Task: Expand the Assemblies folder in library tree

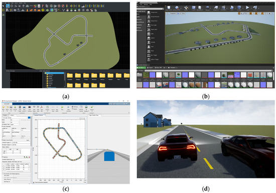Action: pos(46,75)
